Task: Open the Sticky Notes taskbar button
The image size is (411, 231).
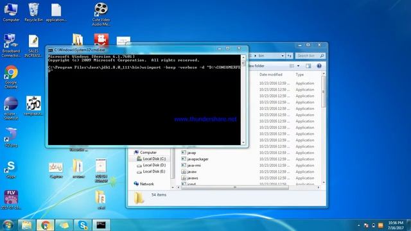Action: [x=64, y=225]
